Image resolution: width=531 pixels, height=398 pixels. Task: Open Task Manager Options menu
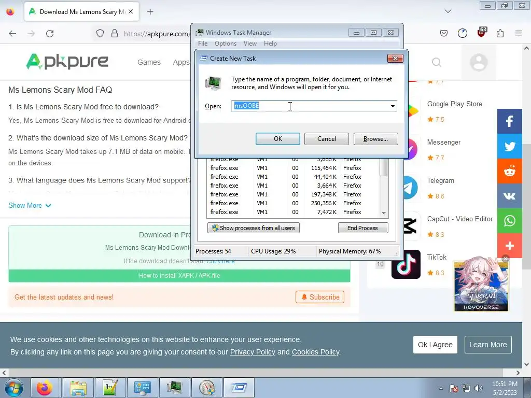click(x=226, y=44)
